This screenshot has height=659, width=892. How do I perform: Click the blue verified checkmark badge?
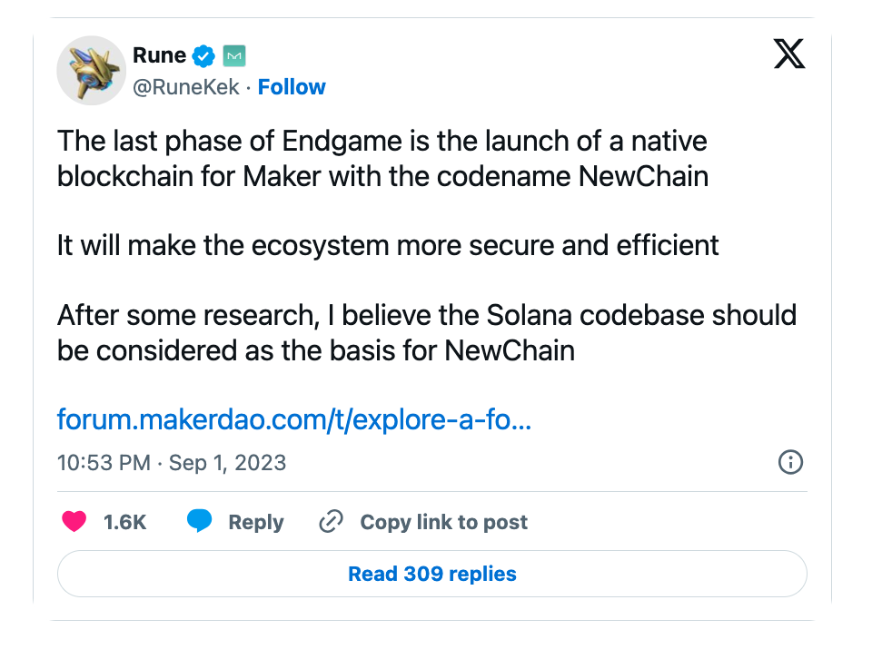click(204, 56)
